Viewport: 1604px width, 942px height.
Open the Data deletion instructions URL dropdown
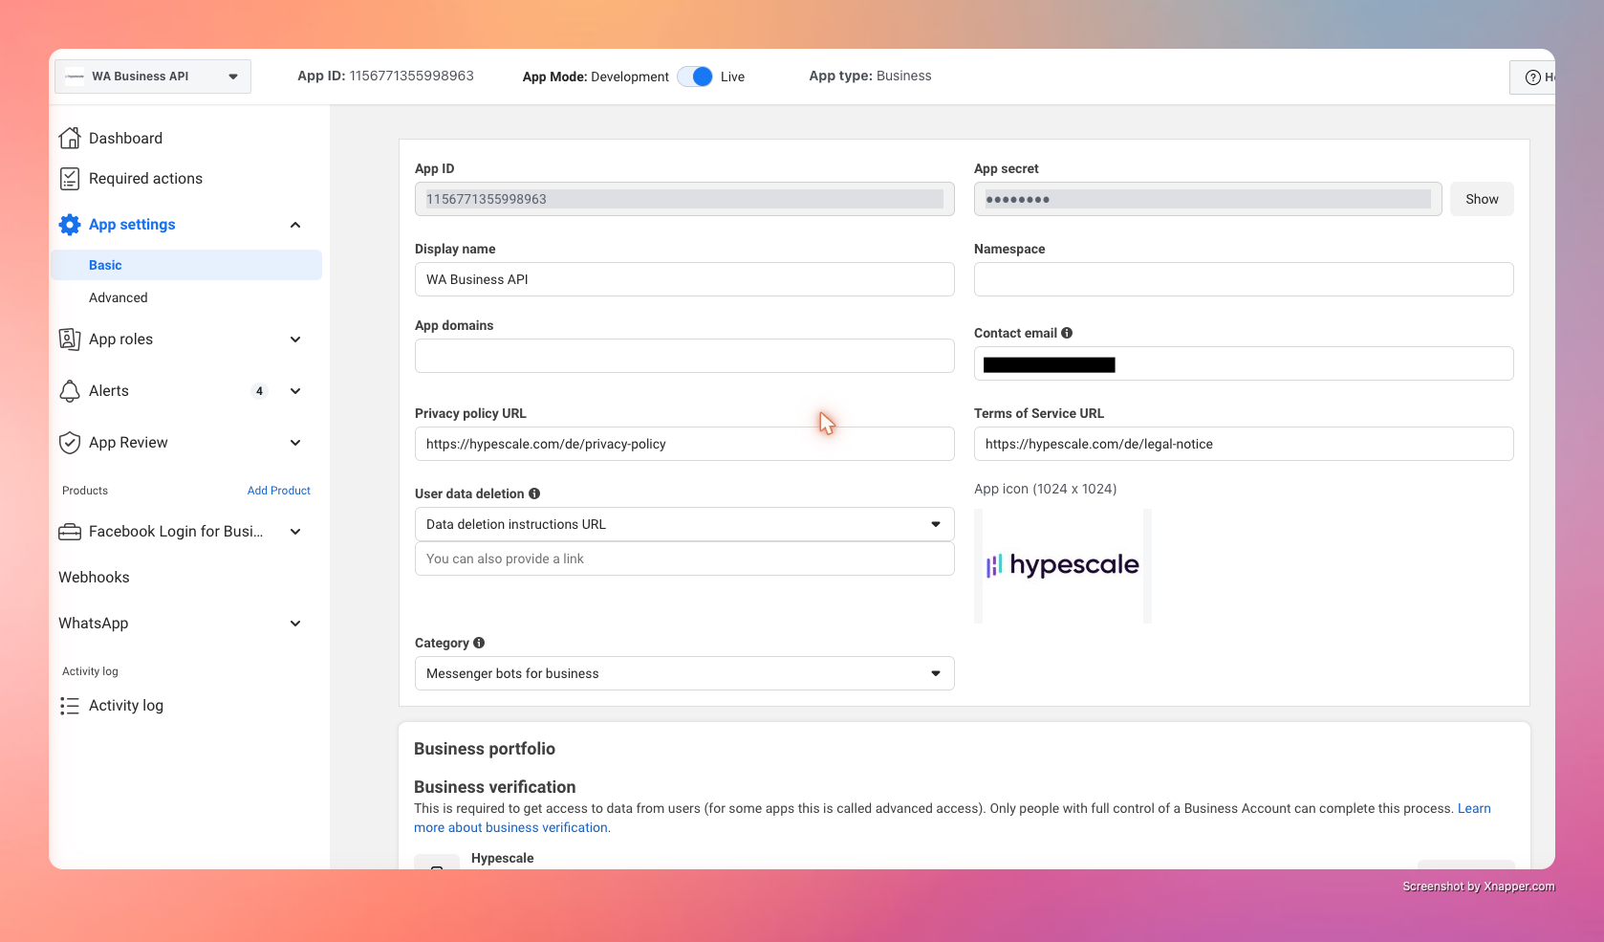(x=684, y=524)
